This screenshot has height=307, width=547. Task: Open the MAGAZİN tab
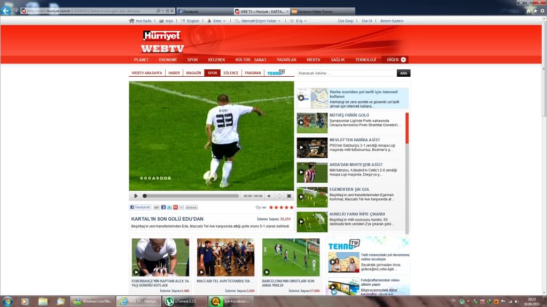pos(193,72)
